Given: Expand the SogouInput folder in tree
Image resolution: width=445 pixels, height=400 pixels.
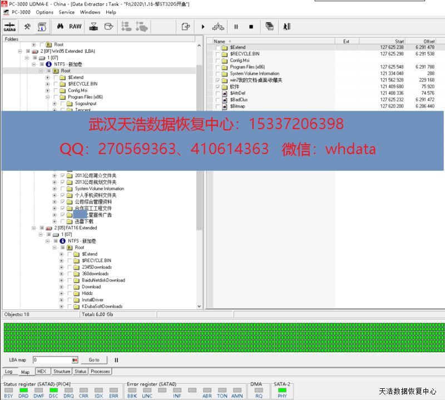Looking at the screenshot, I should (55, 103).
